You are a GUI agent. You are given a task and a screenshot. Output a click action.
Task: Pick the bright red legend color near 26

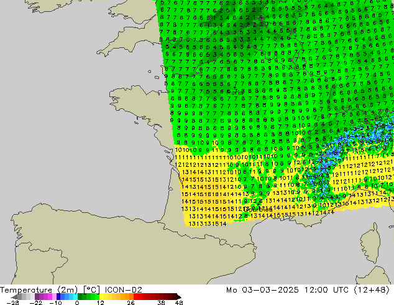[136, 297]
